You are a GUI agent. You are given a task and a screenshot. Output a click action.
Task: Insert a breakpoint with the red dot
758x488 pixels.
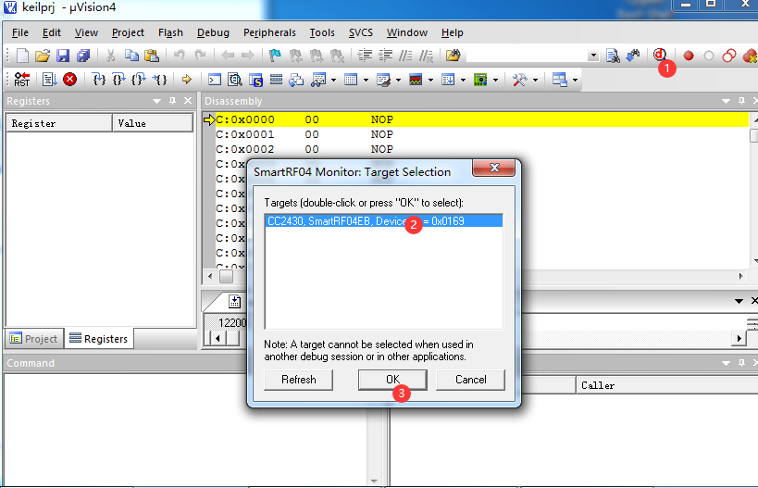689,56
